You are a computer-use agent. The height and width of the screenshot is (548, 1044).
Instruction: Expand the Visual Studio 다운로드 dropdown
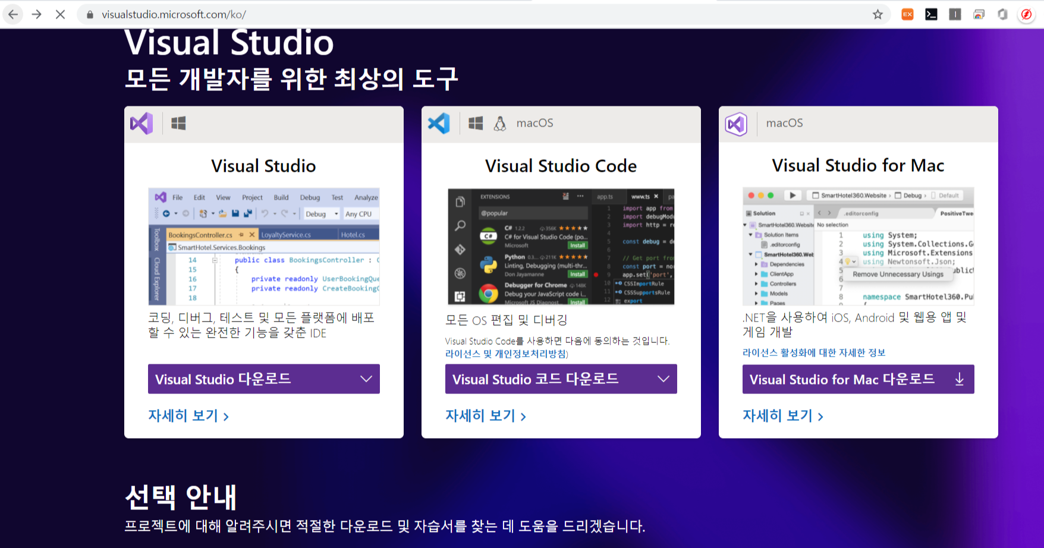264,379
